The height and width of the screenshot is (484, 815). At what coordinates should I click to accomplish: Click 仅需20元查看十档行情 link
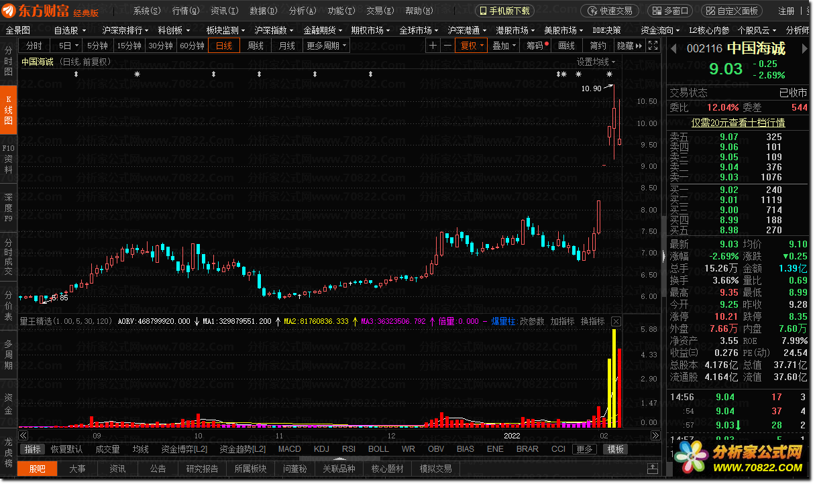[x=739, y=123]
